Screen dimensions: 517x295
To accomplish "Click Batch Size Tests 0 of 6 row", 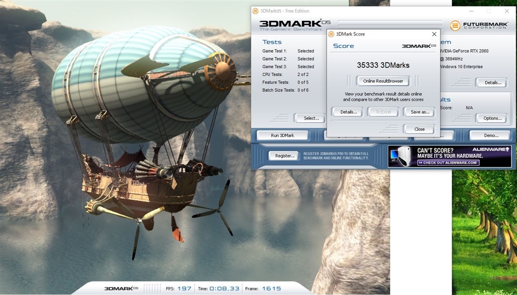I will click(286, 90).
